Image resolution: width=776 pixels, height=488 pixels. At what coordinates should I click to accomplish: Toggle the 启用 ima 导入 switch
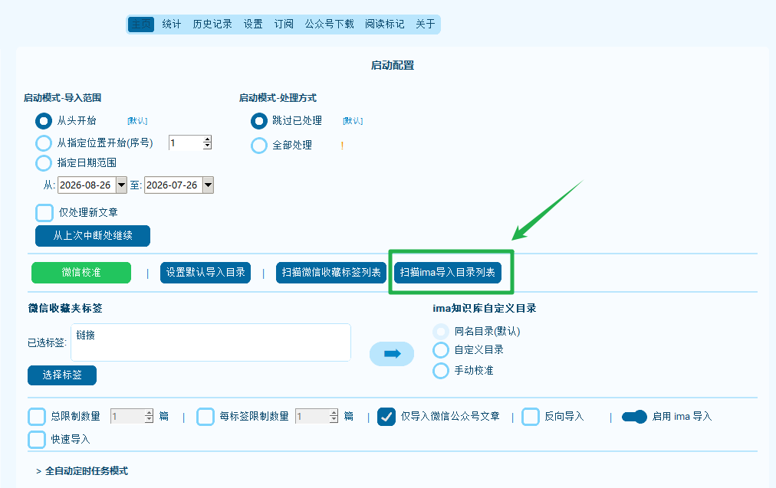click(634, 417)
